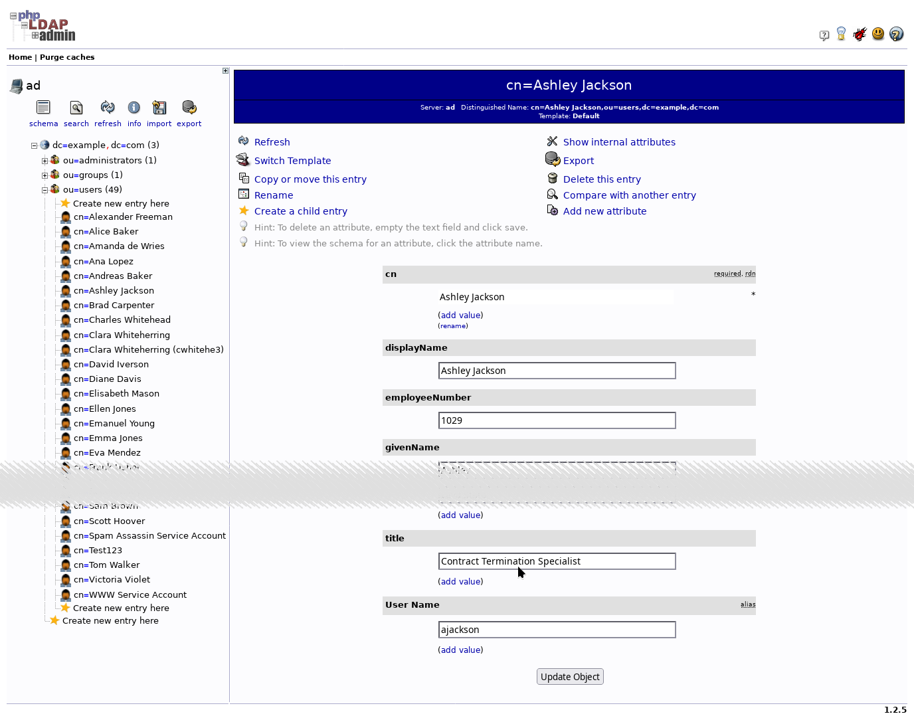Screen dimensions: 914x720
Task: Report a bug using the red bug icon
Action: click(860, 34)
